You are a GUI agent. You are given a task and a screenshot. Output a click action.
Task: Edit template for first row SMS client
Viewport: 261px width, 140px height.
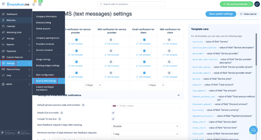tap(170, 44)
